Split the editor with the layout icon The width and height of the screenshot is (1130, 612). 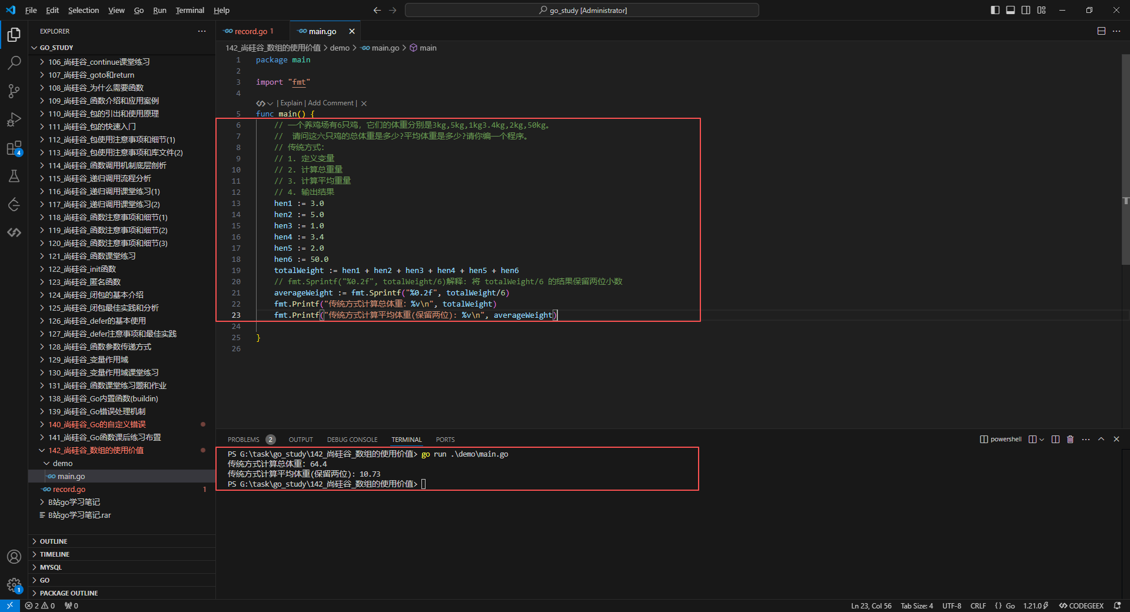[1101, 31]
